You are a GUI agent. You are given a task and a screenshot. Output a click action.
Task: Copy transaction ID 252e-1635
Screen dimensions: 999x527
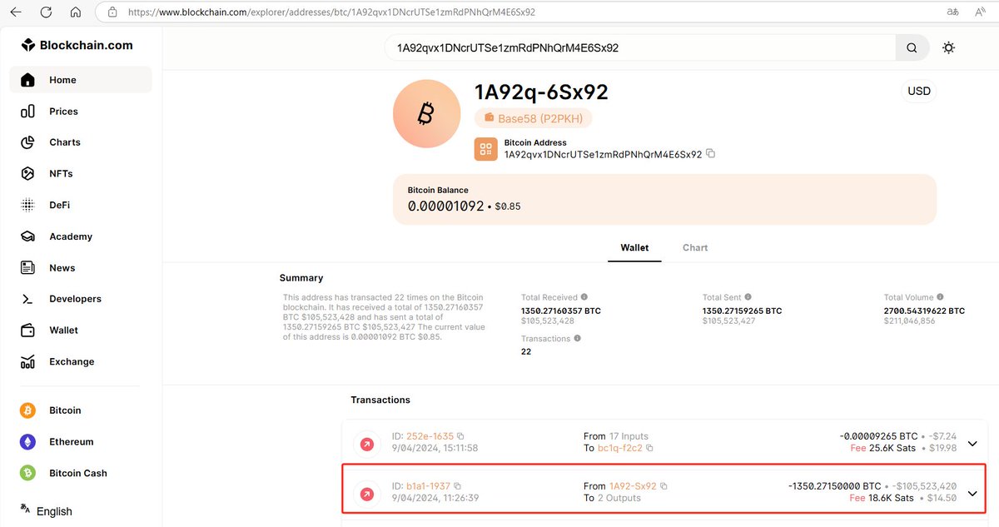click(x=460, y=436)
